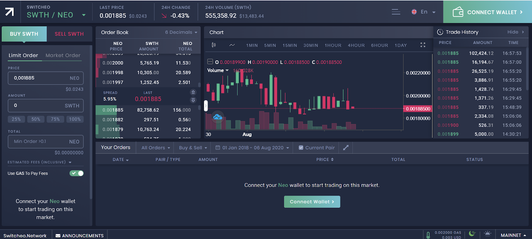The height and width of the screenshot is (239, 532).
Task: Toggle Use GAS To Pay Fees switch
Action: [x=76, y=173]
